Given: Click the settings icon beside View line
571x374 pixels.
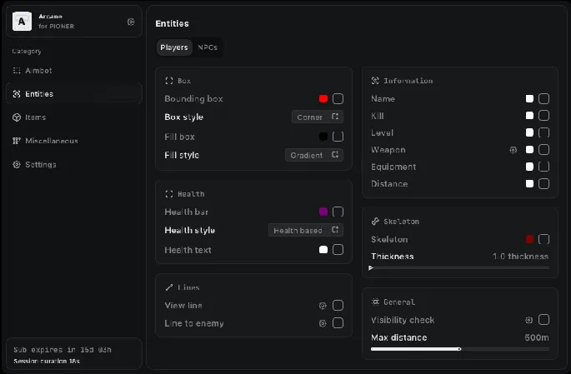Looking at the screenshot, I should (323, 306).
